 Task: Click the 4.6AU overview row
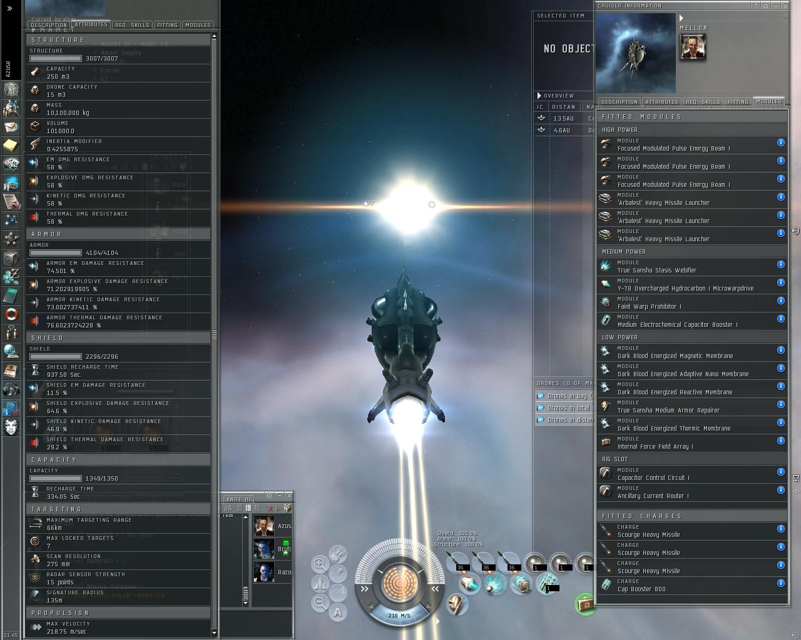(564, 130)
